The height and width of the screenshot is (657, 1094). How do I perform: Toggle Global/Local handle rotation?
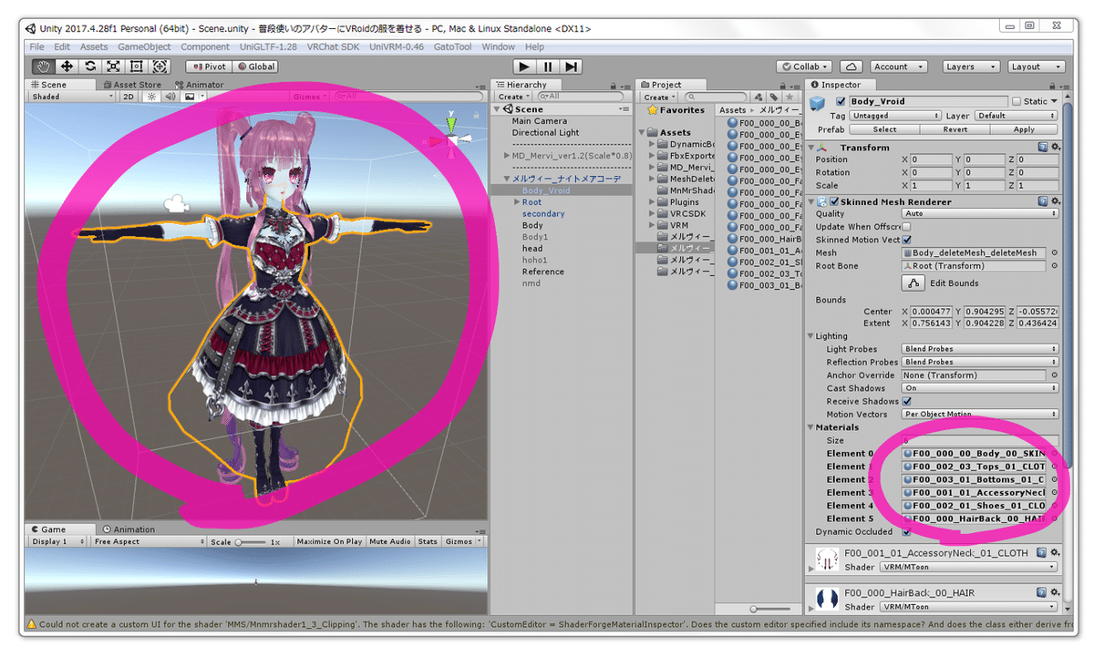pyautogui.click(x=255, y=67)
